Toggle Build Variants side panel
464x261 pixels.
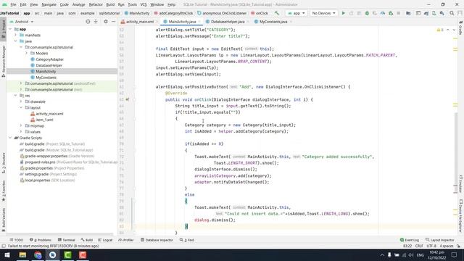(x=4, y=219)
